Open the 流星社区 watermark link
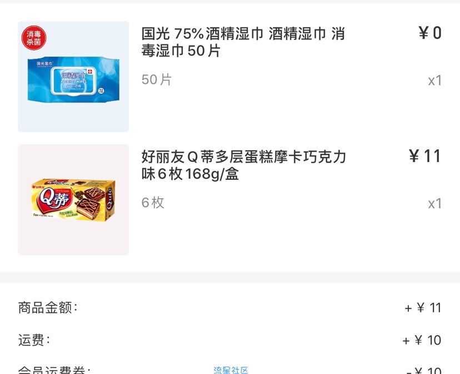This screenshot has height=374, width=460. pos(231,370)
